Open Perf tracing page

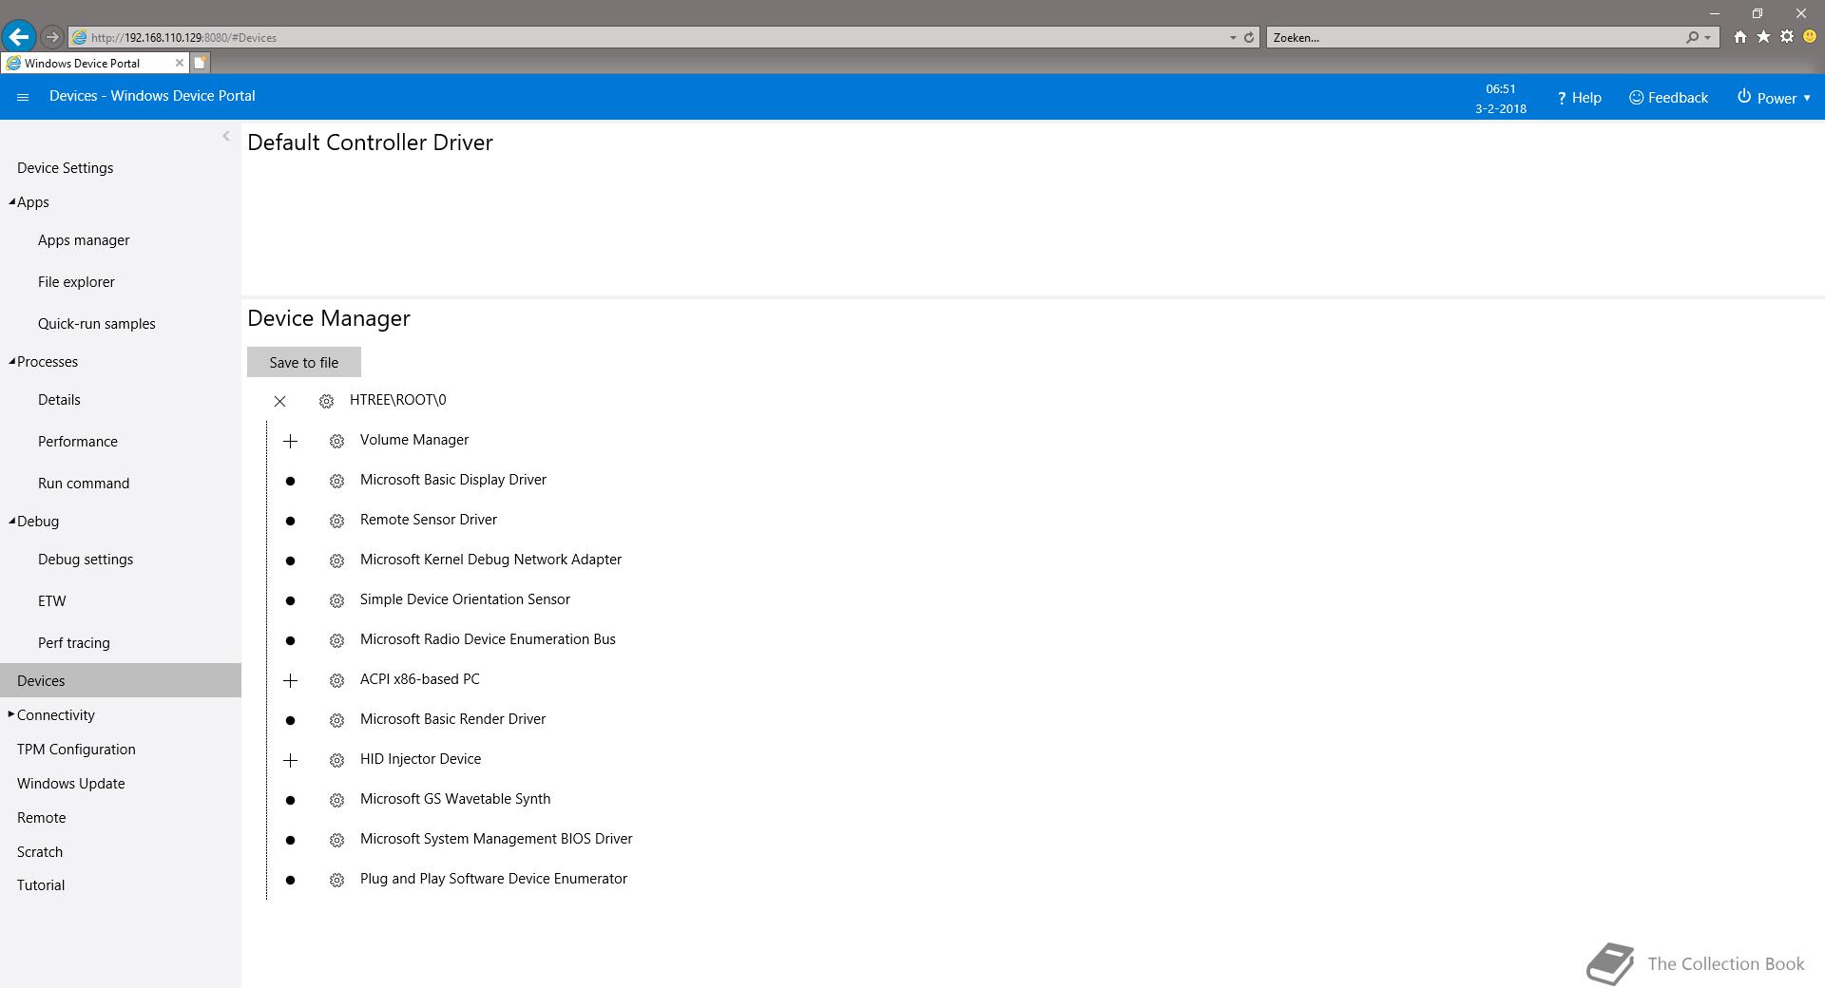coord(74,643)
